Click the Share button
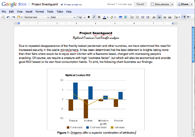The height and width of the screenshot is (137, 195). click(183, 4)
